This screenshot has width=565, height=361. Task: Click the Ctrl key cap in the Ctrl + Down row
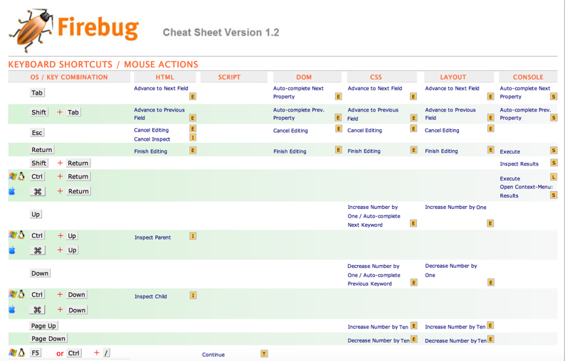click(x=37, y=294)
